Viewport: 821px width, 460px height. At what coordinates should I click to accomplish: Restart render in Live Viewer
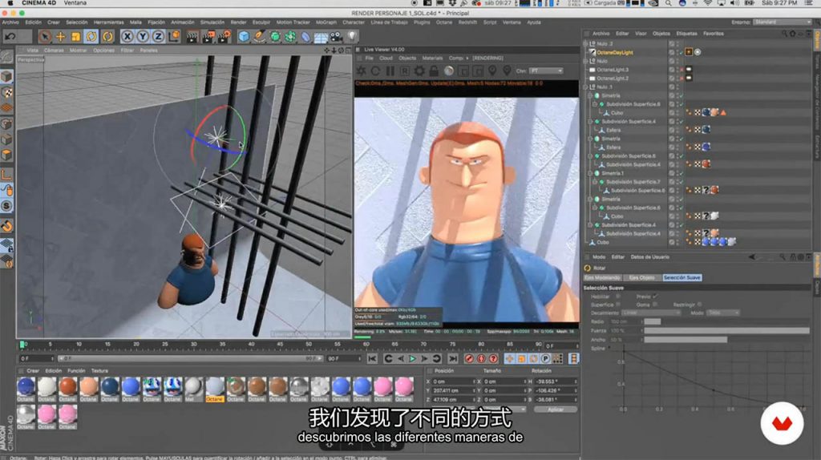375,71
